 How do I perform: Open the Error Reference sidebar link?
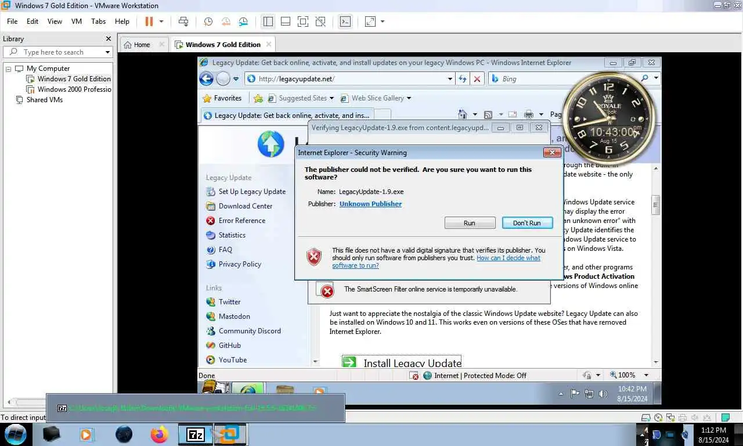[x=242, y=221]
